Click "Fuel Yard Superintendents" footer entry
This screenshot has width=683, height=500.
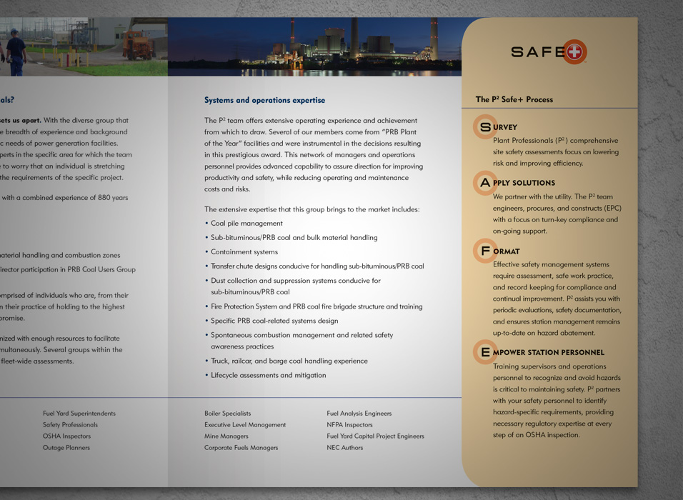point(79,414)
